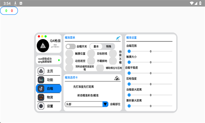
Task: Select the 先打准星先打距离 option
Action: [x=83, y=87]
